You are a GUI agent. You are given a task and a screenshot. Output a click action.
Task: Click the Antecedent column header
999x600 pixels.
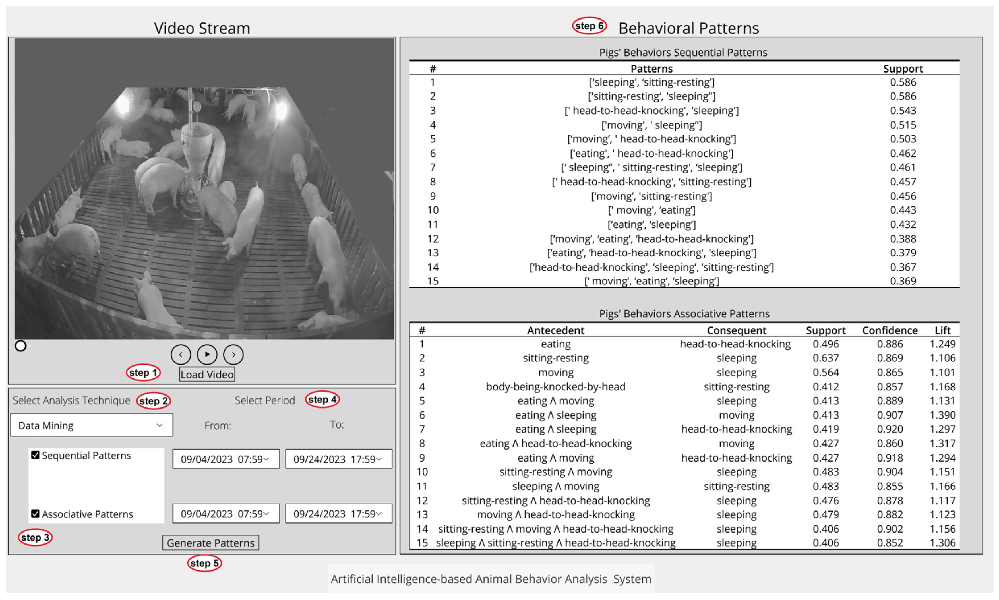[555, 330]
